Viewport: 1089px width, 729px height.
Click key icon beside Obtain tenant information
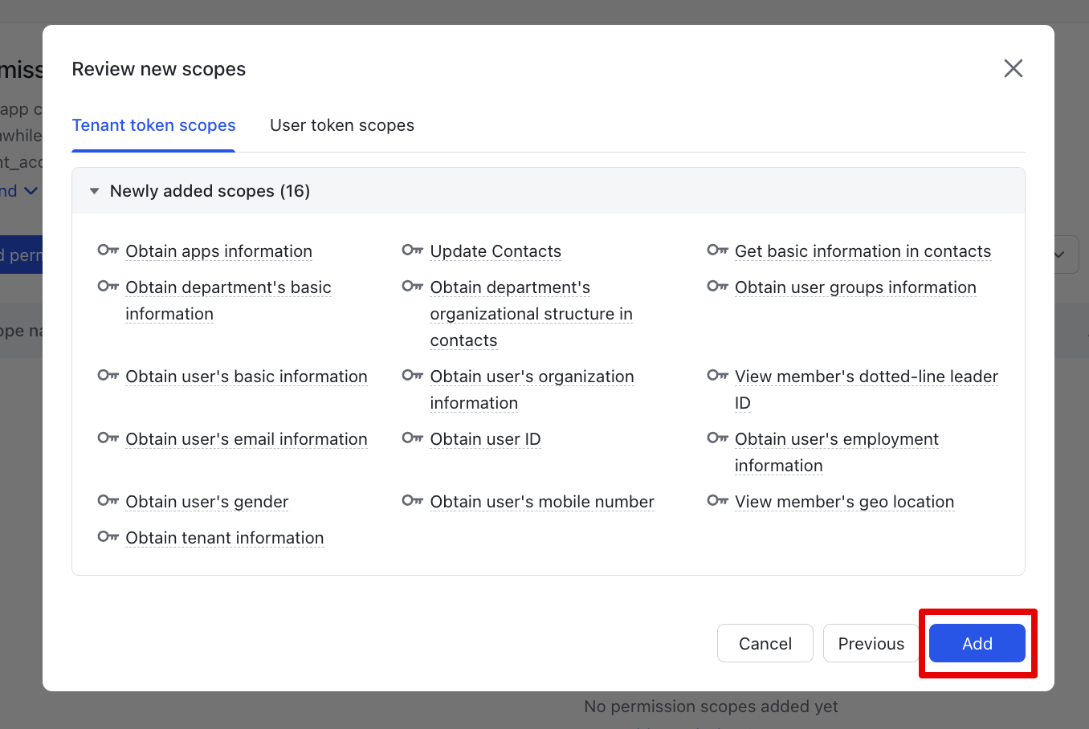click(108, 537)
